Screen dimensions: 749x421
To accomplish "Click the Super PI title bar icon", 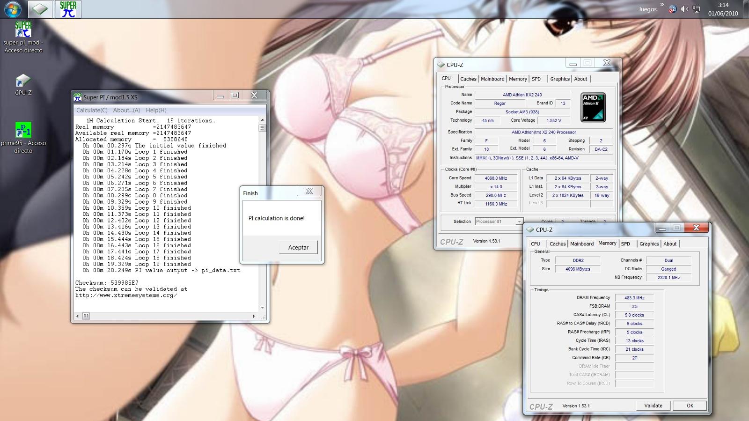I will click(x=78, y=97).
